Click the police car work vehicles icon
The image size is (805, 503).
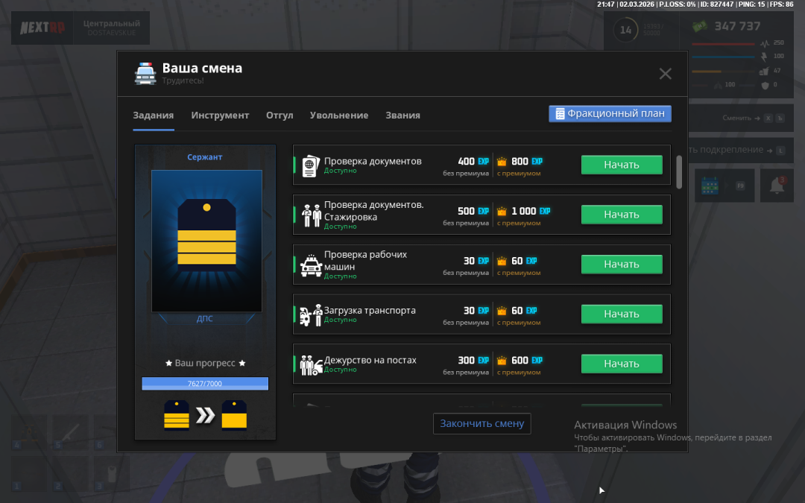[310, 265]
